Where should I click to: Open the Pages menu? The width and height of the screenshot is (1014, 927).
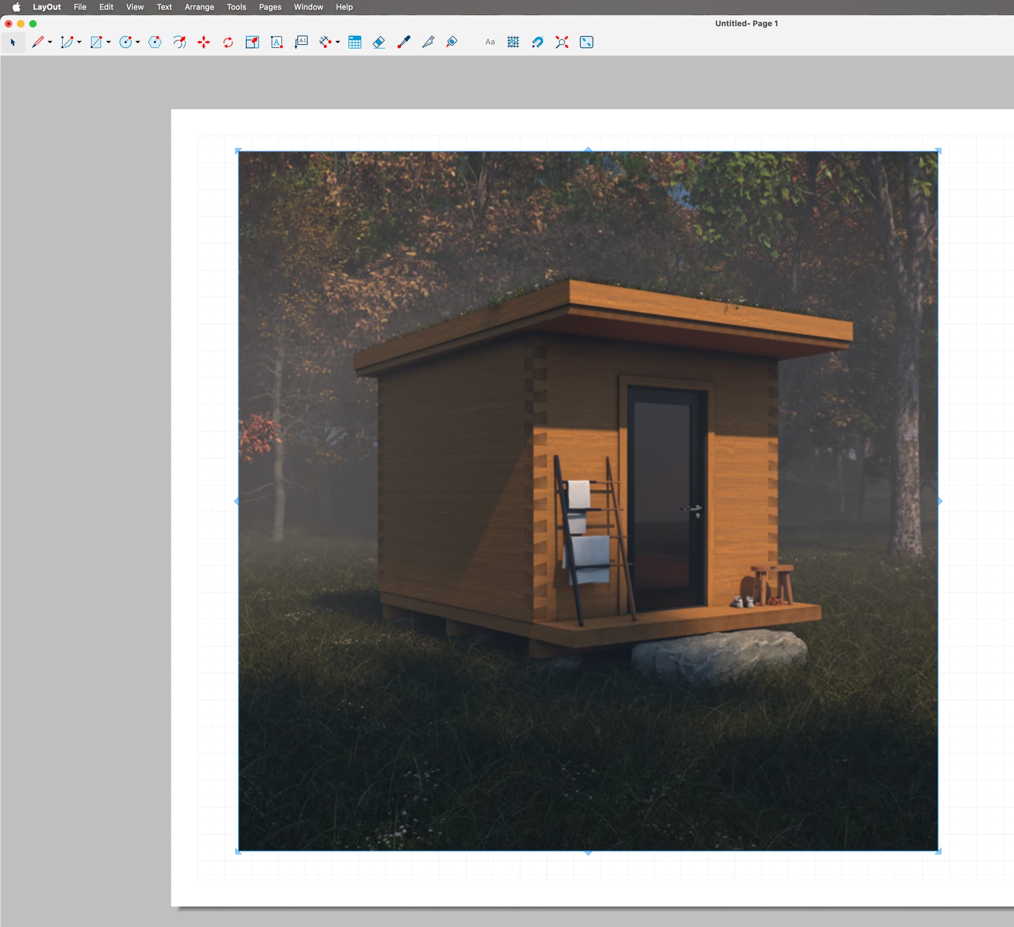click(x=269, y=7)
